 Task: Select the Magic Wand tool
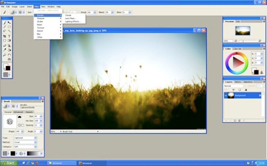[9, 31]
